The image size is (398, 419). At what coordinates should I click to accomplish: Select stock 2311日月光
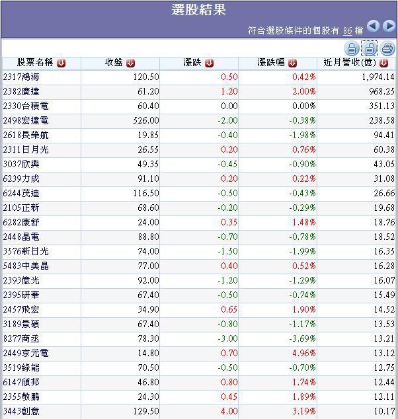click(x=26, y=149)
